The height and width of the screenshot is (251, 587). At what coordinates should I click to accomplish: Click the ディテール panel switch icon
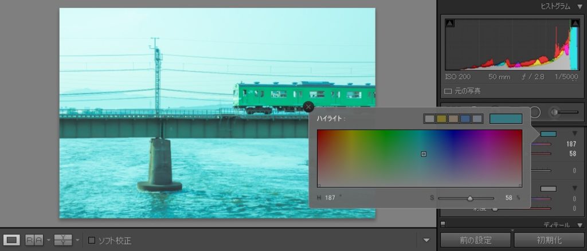coord(443,224)
